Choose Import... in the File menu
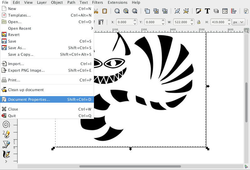 coord(47,64)
